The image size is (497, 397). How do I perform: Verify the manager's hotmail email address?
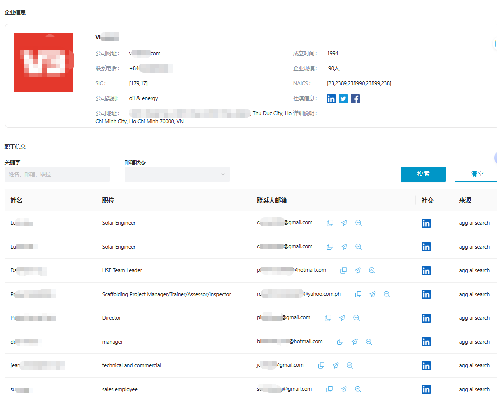[x=369, y=342]
